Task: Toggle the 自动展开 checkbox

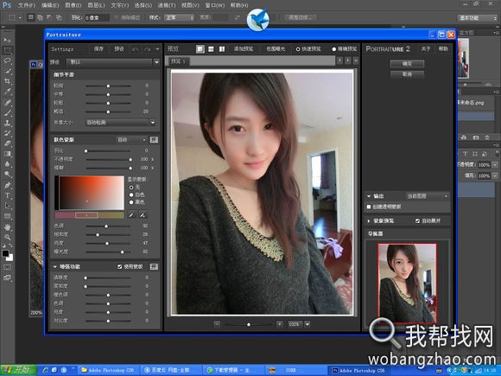Action: tap(417, 221)
